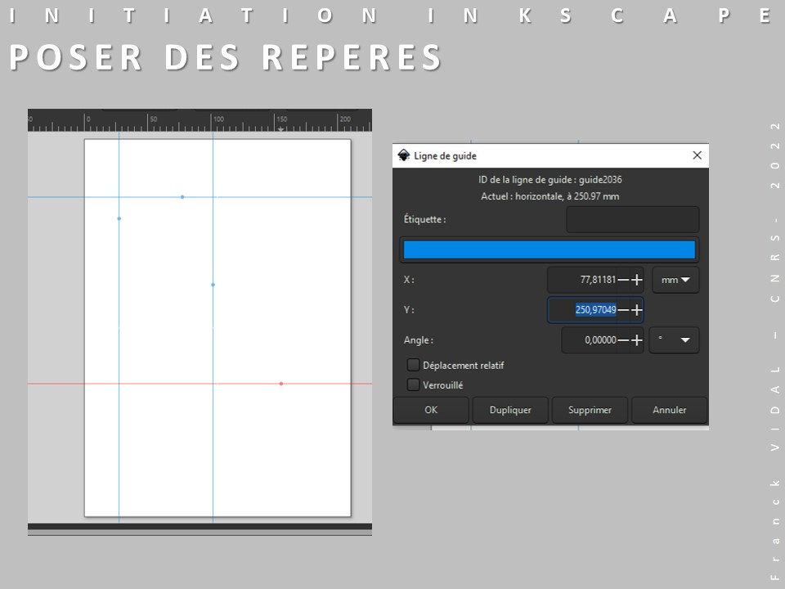Open the mm unit dropdown
Image resolution: width=785 pixels, height=589 pixels.
click(675, 280)
